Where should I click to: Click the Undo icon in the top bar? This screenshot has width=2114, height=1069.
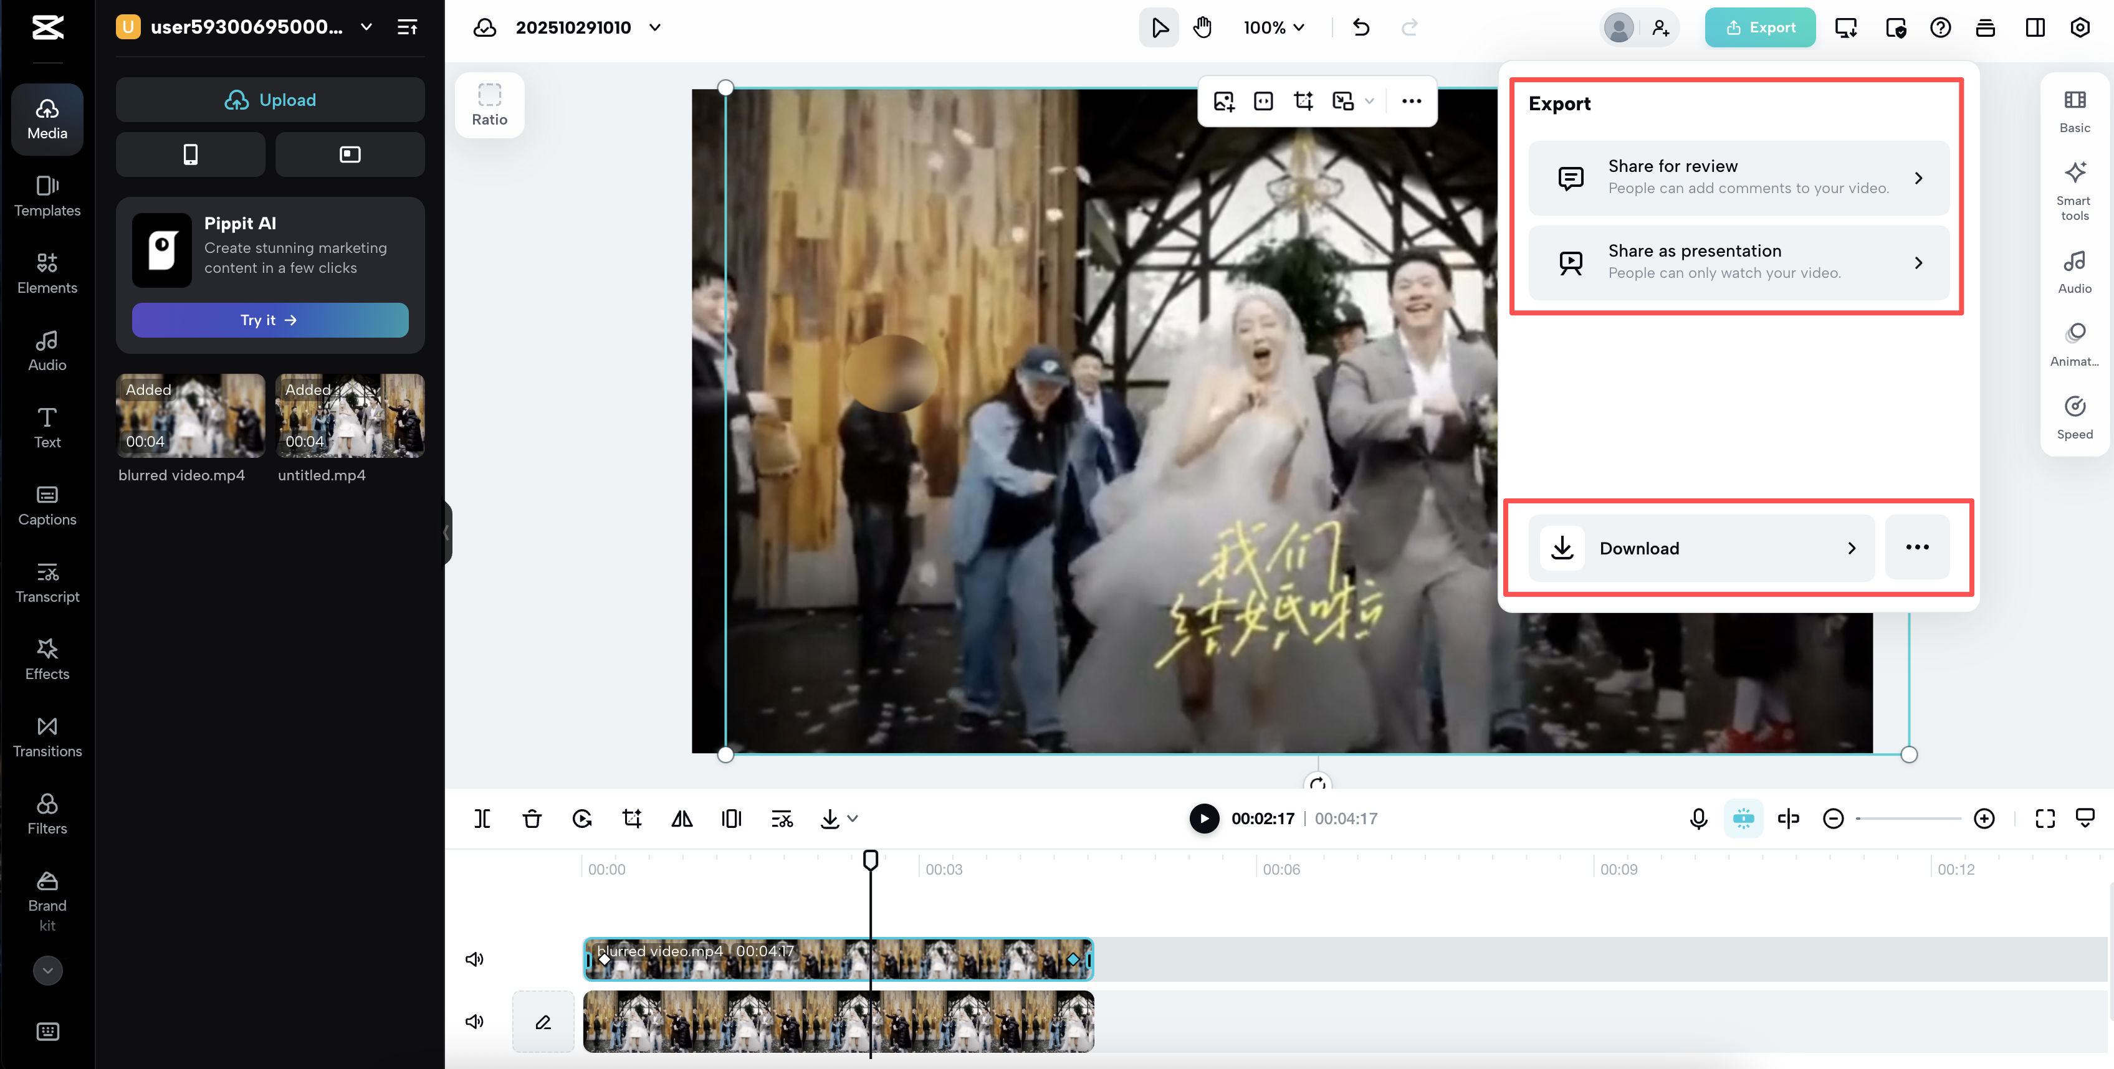pos(1361,27)
